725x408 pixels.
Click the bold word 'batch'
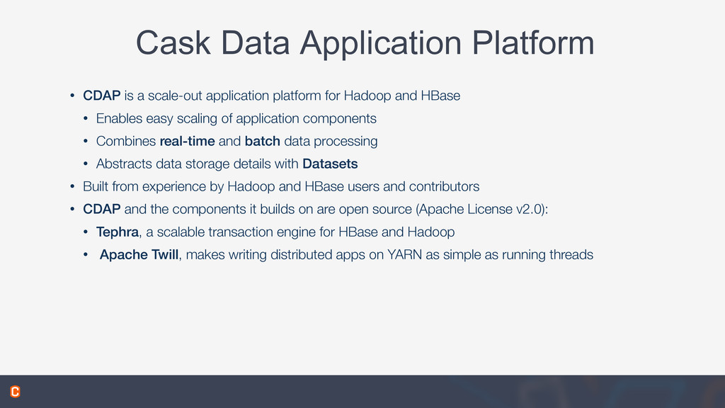262,141
